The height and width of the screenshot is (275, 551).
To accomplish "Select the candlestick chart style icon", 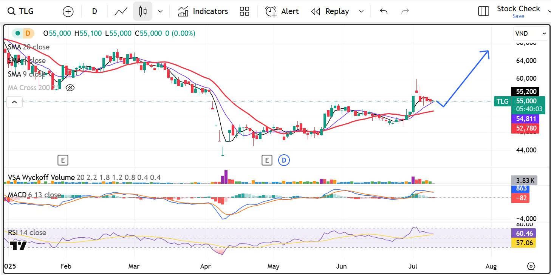I will click(142, 11).
